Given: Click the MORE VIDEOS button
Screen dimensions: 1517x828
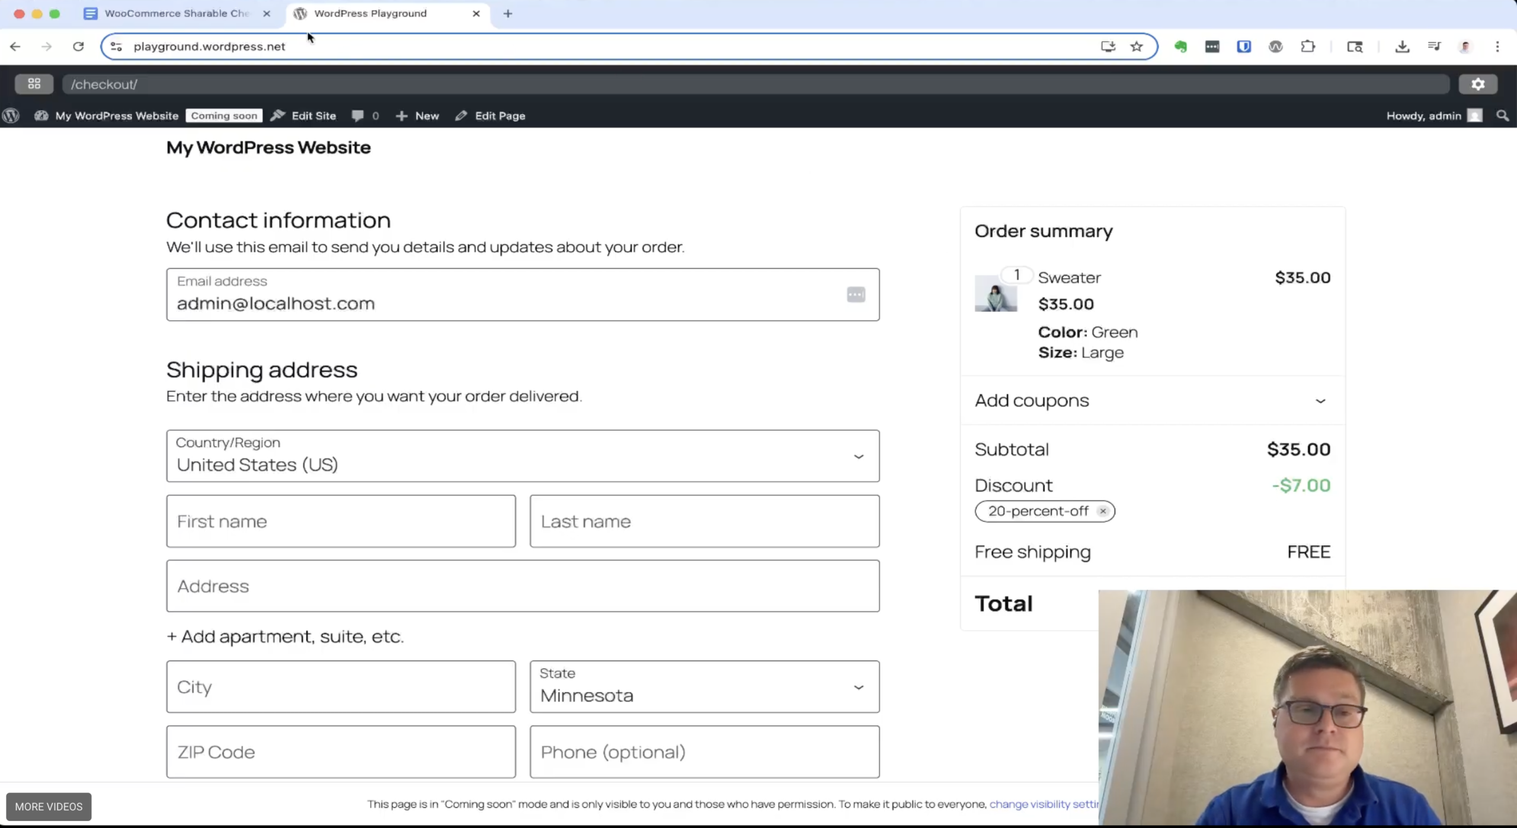Looking at the screenshot, I should (49, 807).
